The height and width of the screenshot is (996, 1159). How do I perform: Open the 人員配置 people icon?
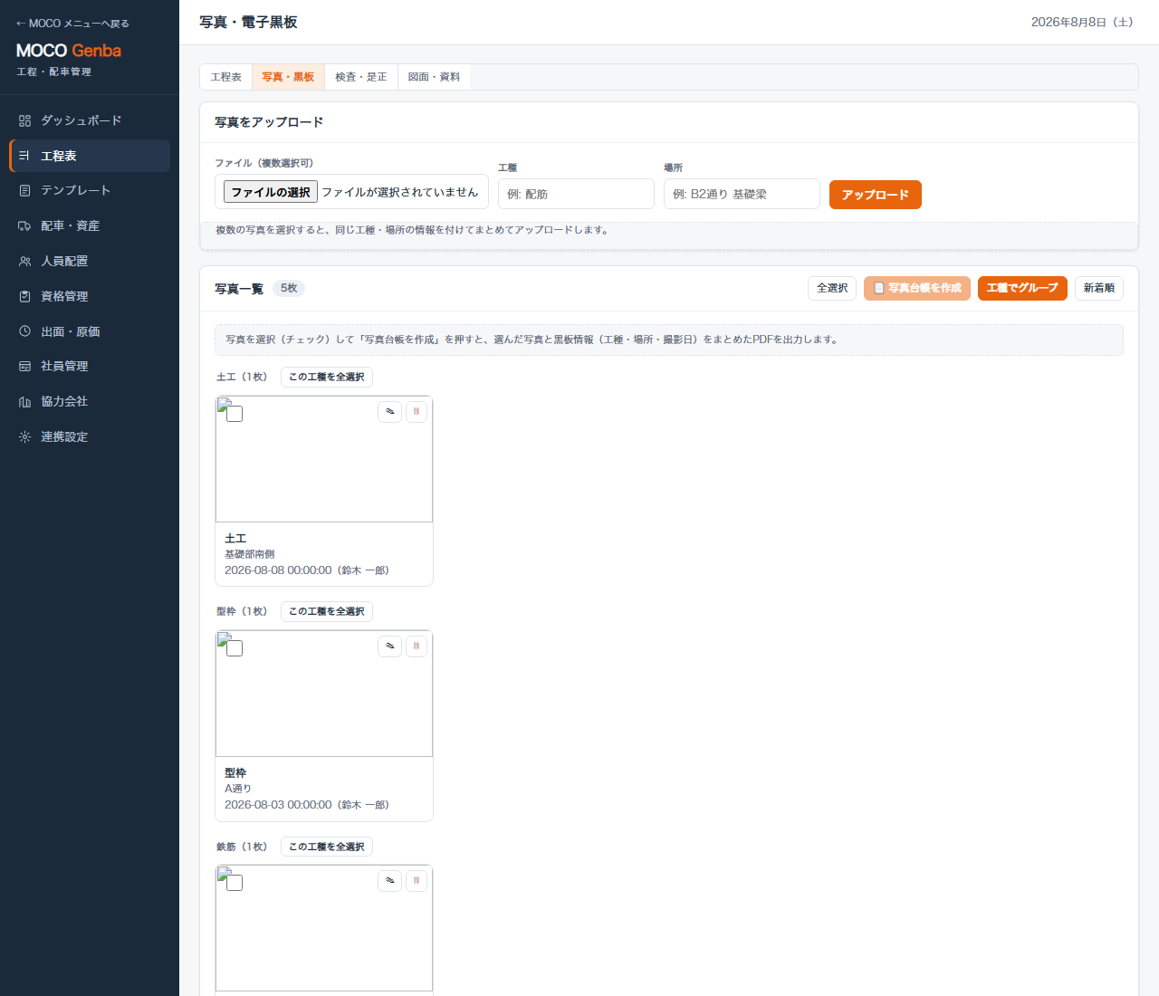click(x=24, y=261)
